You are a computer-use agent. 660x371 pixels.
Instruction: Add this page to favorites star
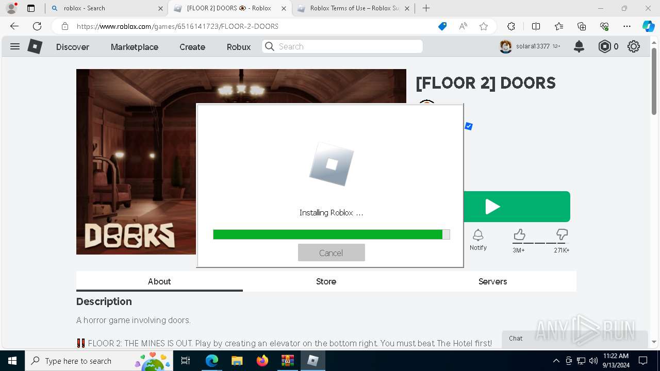click(484, 26)
